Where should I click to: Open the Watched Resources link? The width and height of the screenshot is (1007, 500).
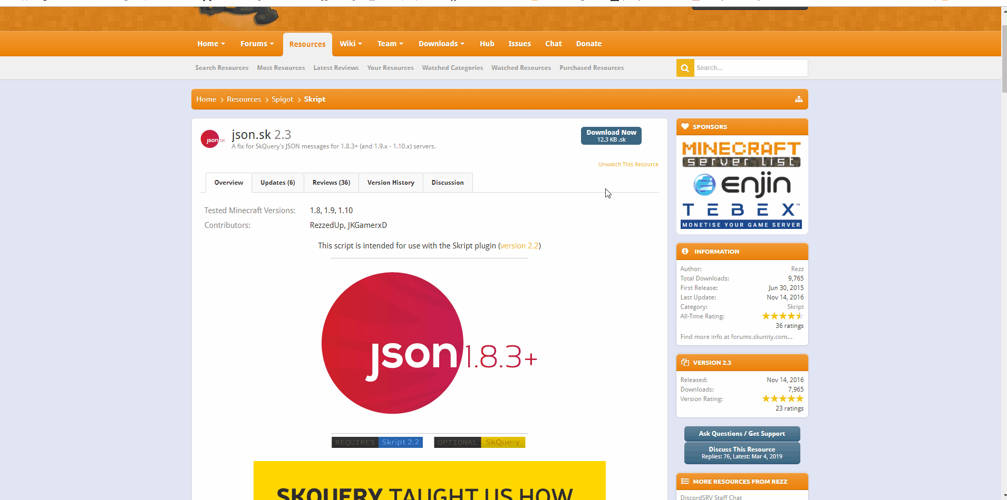(x=521, y=68)
